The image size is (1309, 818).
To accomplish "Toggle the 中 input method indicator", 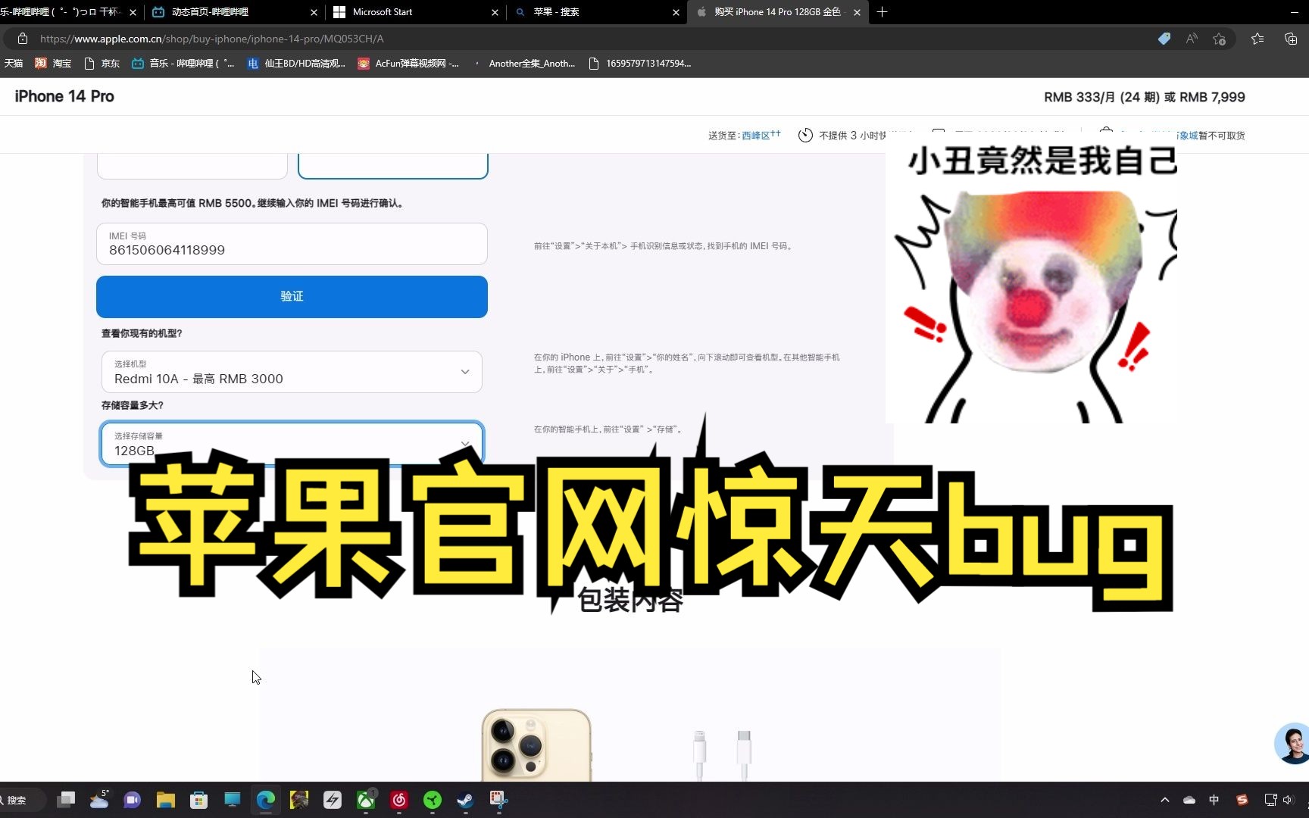I will tap(1214, 800).
